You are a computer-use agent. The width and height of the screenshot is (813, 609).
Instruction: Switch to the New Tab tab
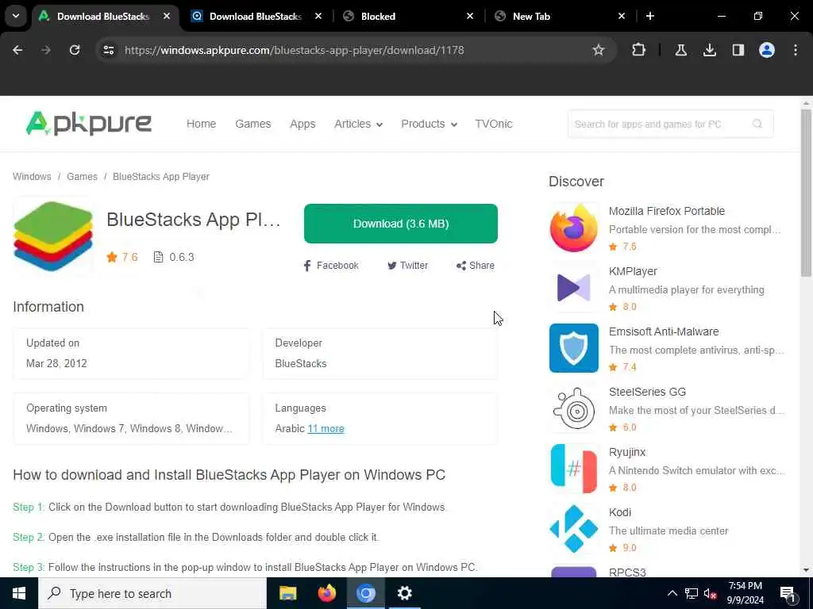[560, 16]
